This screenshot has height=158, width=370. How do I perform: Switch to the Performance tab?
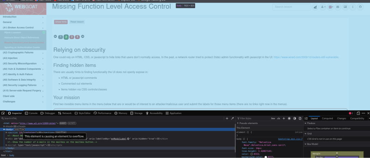pos(102,113)
